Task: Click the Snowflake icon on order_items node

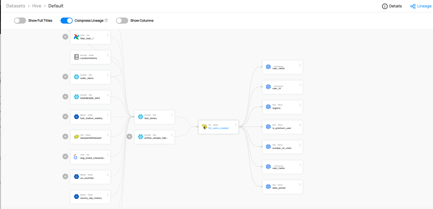Action: [x=76, y=77]
